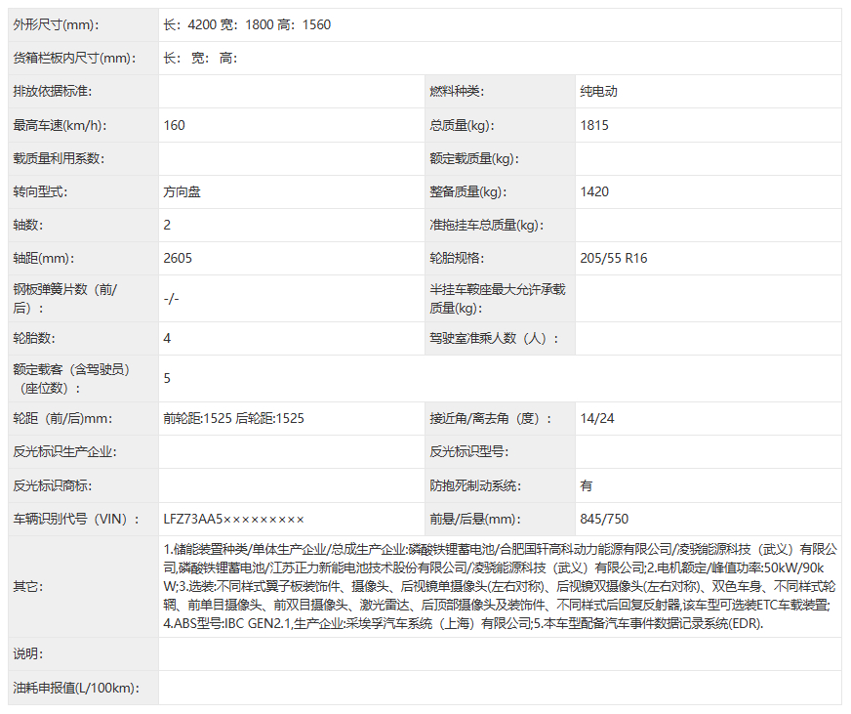Select tire spec 205/55 R16
This screenshot has height=714, width=851.
pos(613,258)
